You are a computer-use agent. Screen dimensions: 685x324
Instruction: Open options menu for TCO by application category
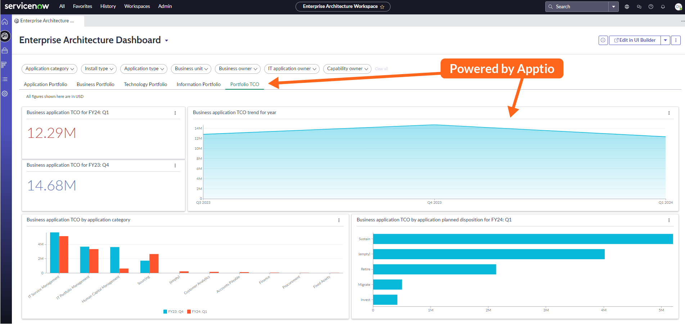339,220
